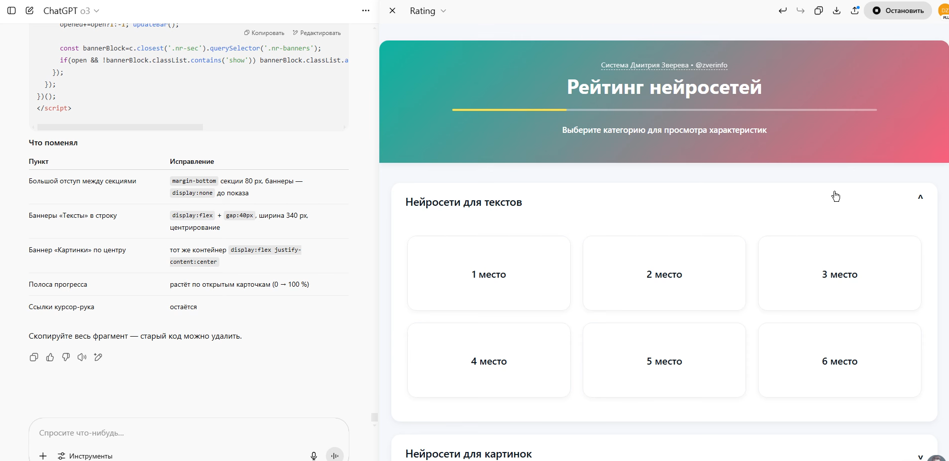Start voice mode with the waveform button

[x=335, y=455]
